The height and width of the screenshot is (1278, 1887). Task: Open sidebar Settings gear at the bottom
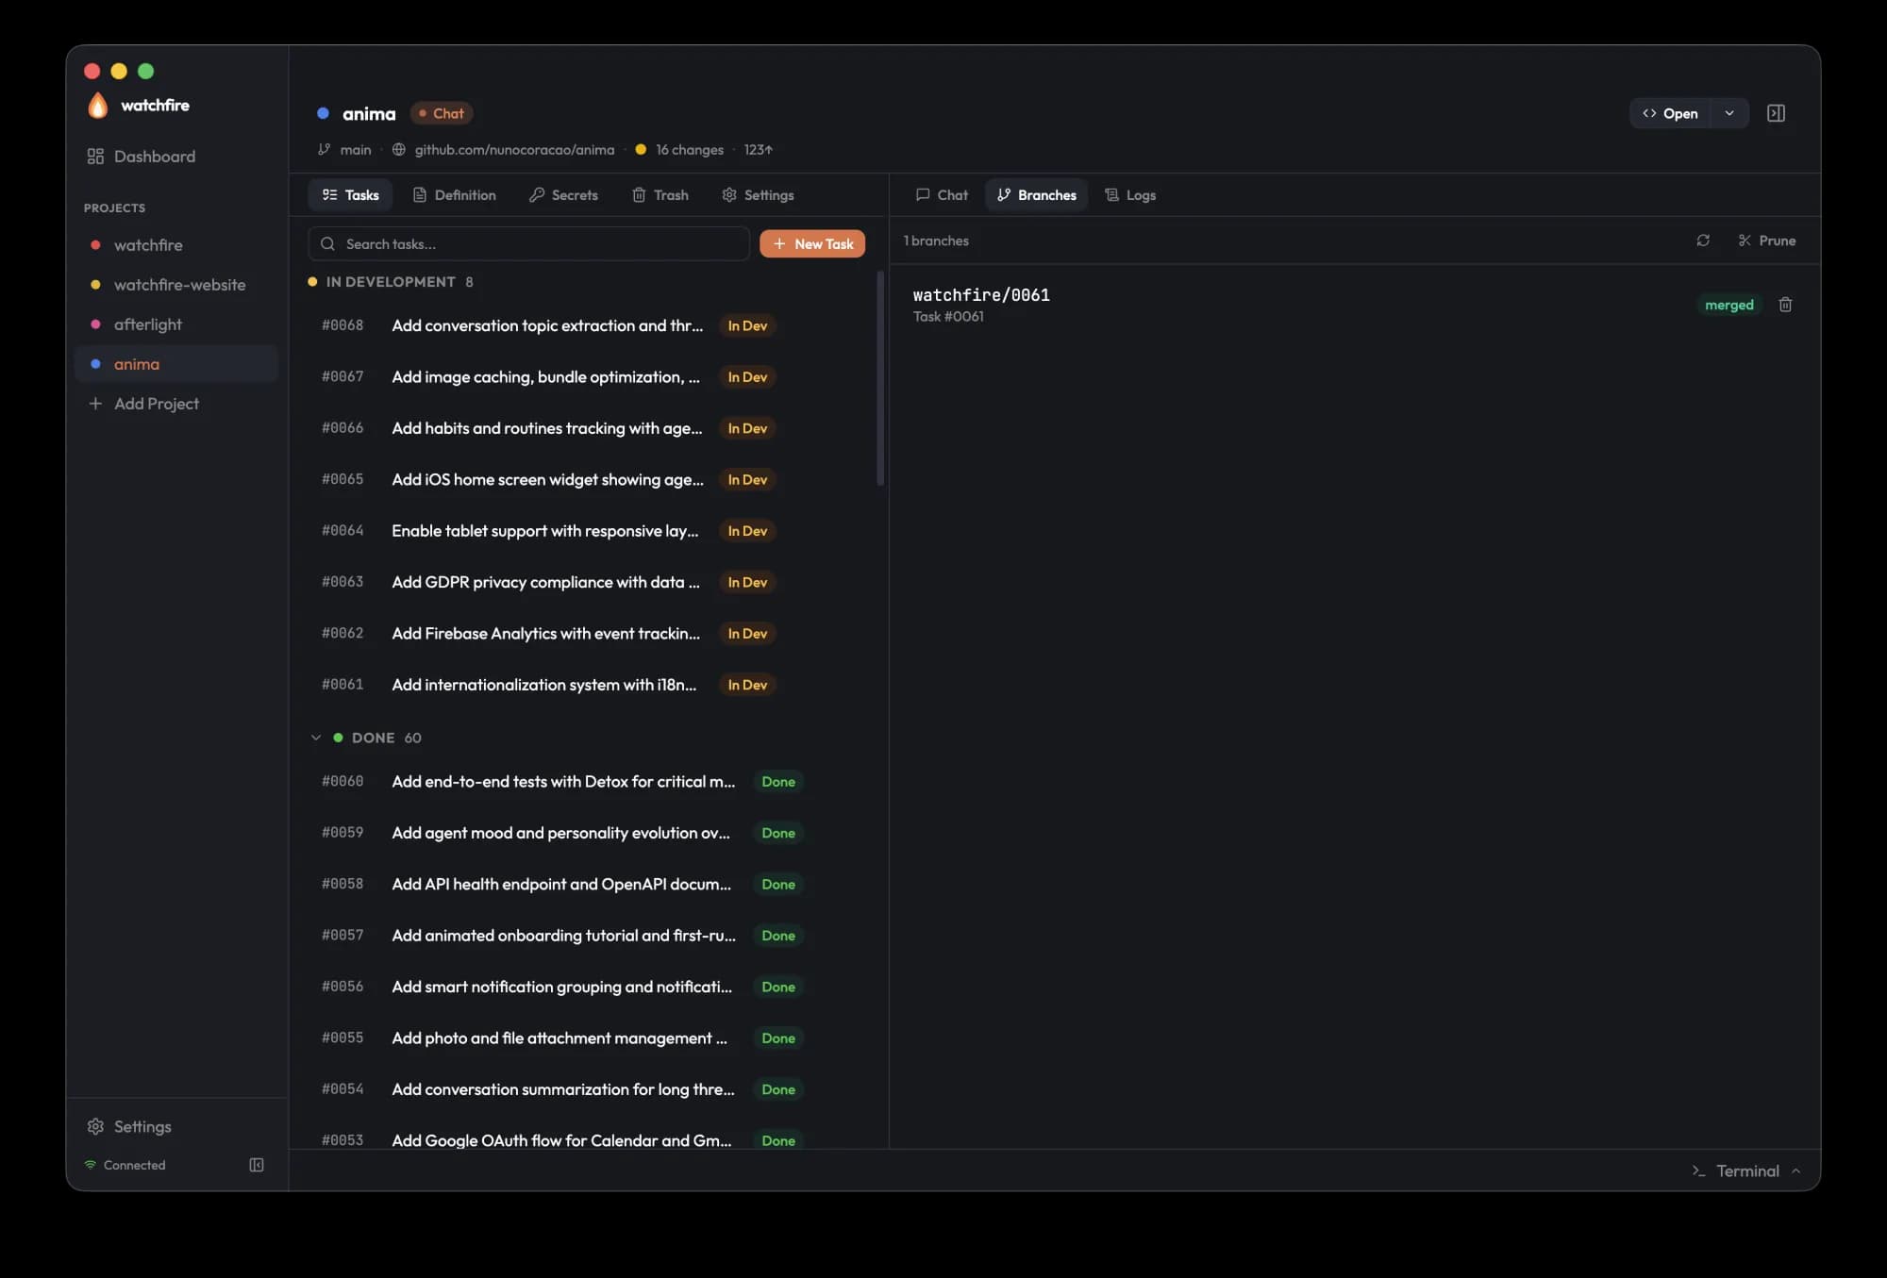[95, 1126]
